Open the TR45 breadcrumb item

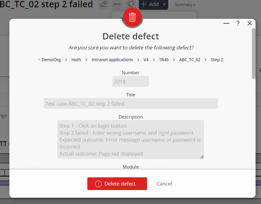pos(164,60)
